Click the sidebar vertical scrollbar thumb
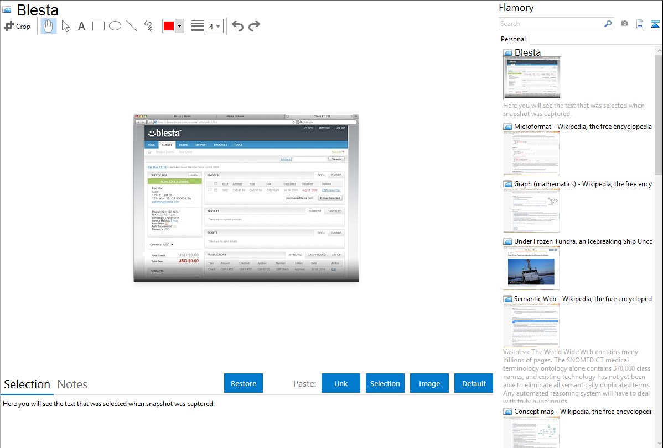This screenshot has height=448, width=663. pyautogui.click(x=659, y=114)
